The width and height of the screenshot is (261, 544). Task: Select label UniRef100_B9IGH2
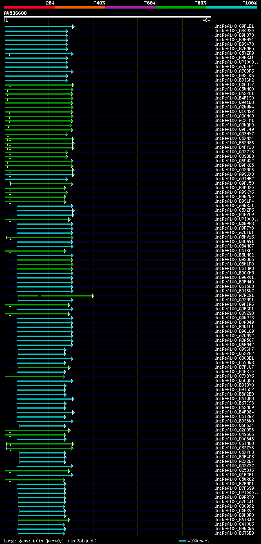[234, 80]
